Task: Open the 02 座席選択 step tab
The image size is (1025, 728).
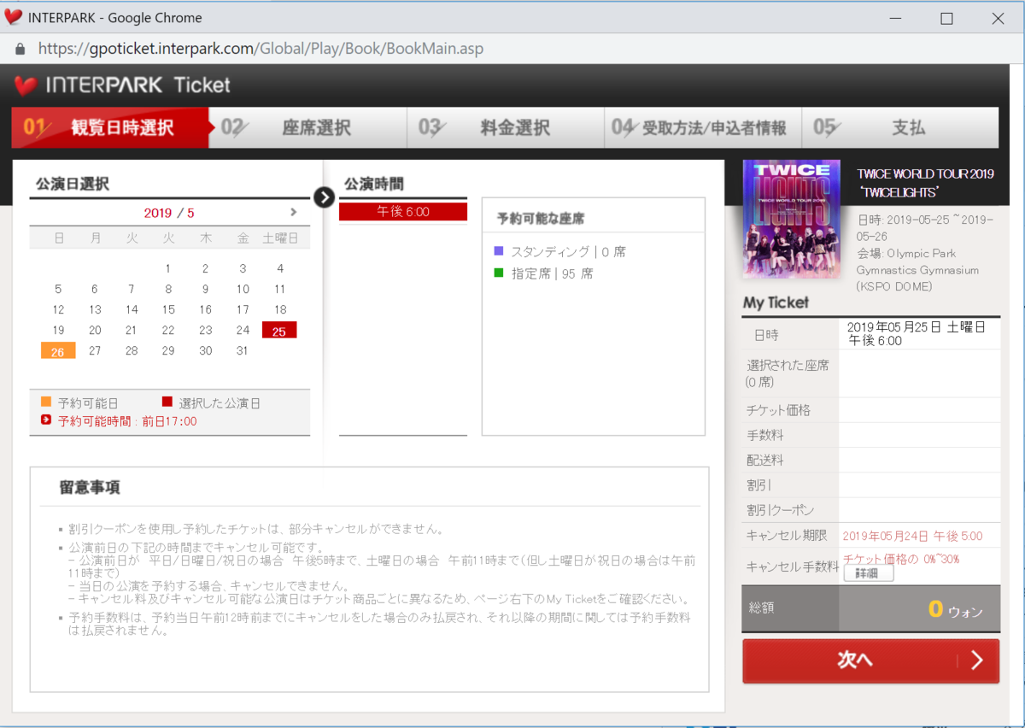Action: 308,128
